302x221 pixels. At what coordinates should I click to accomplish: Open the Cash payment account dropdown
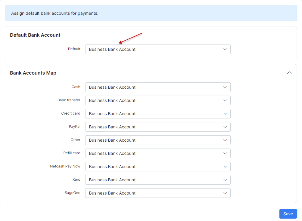tap(158, 87)
